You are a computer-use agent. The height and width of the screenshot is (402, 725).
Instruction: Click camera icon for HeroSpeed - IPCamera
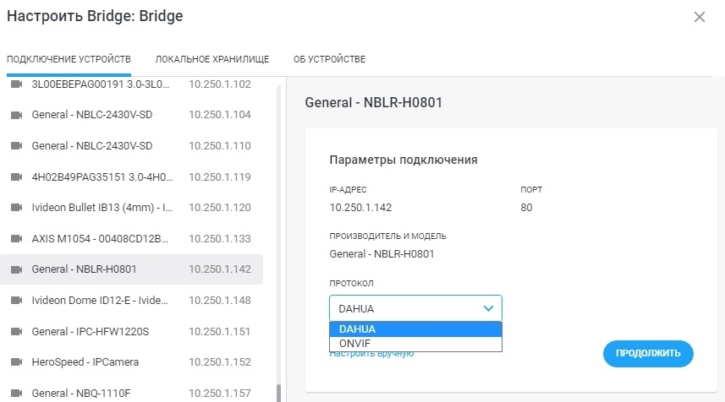(x=17, y=362)
